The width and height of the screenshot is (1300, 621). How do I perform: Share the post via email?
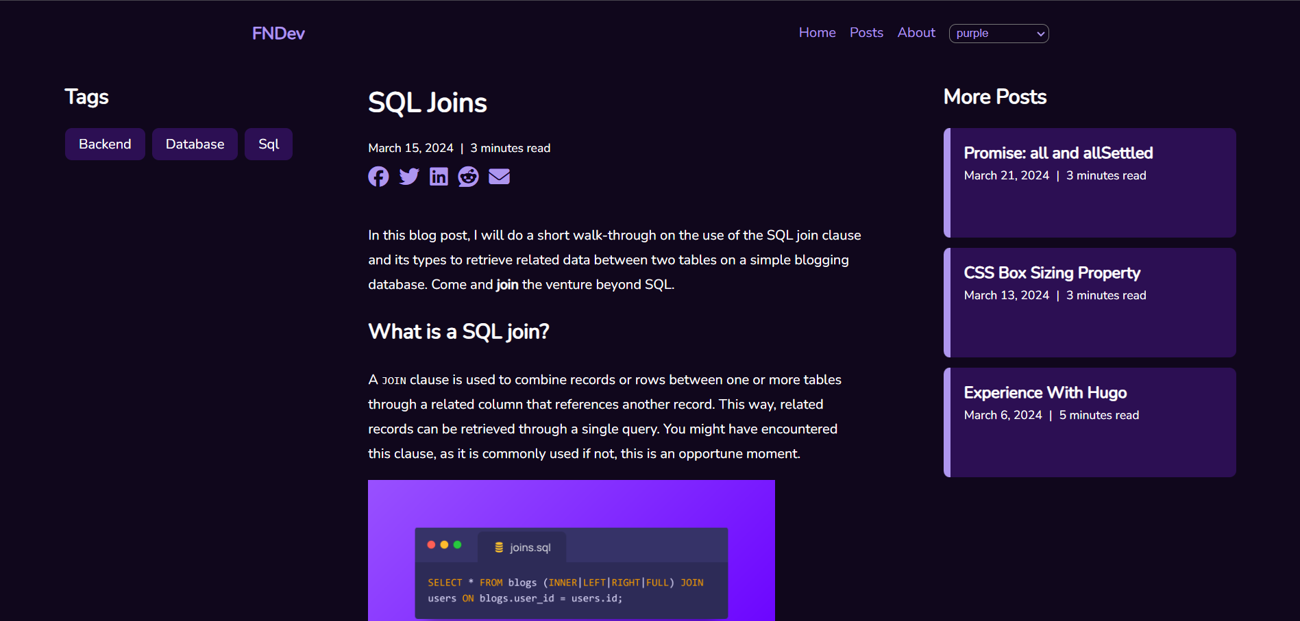click(499, 177)
